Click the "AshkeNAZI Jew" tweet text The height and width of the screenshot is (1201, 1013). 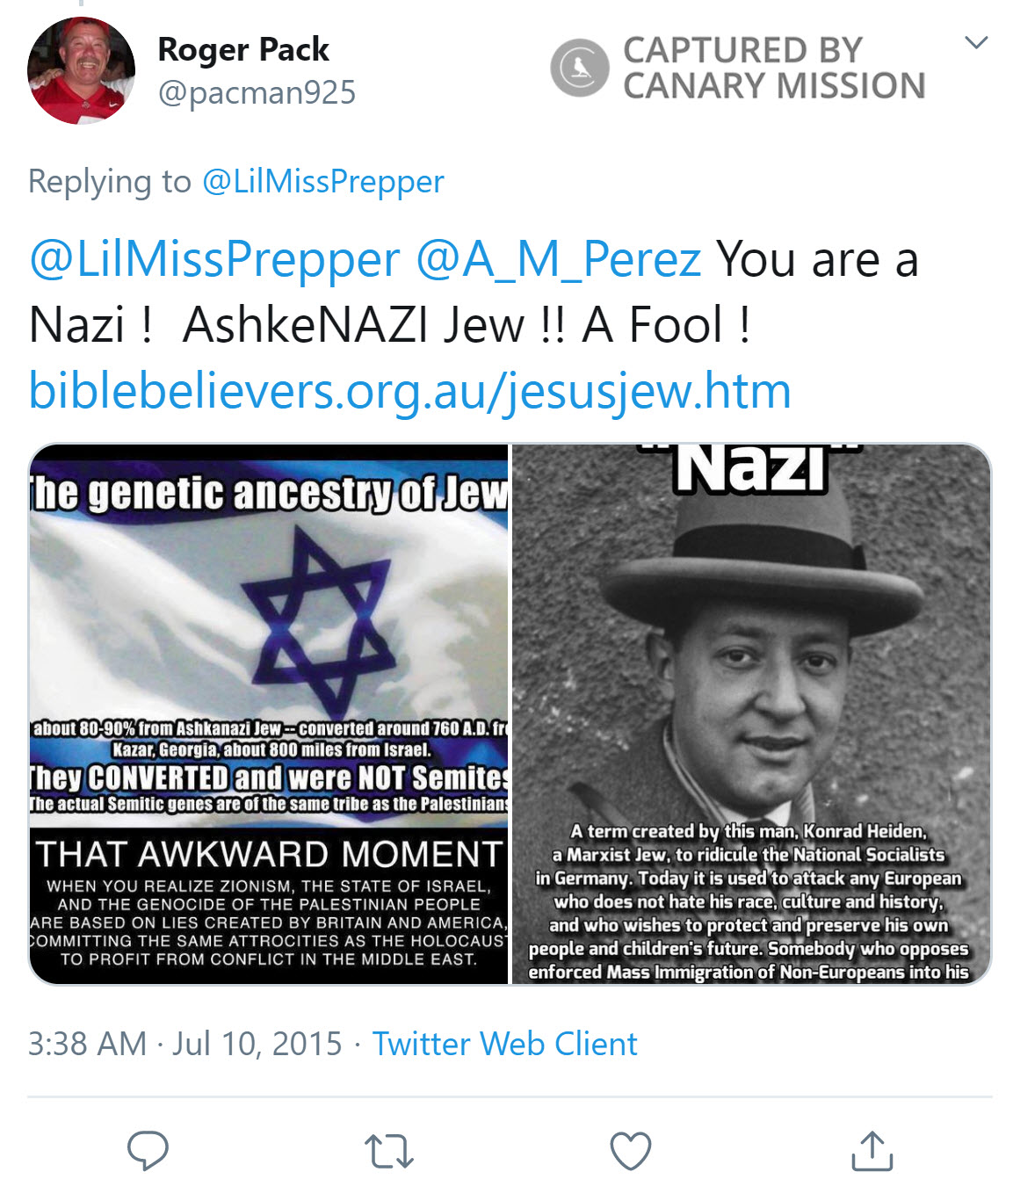(353, 325)
